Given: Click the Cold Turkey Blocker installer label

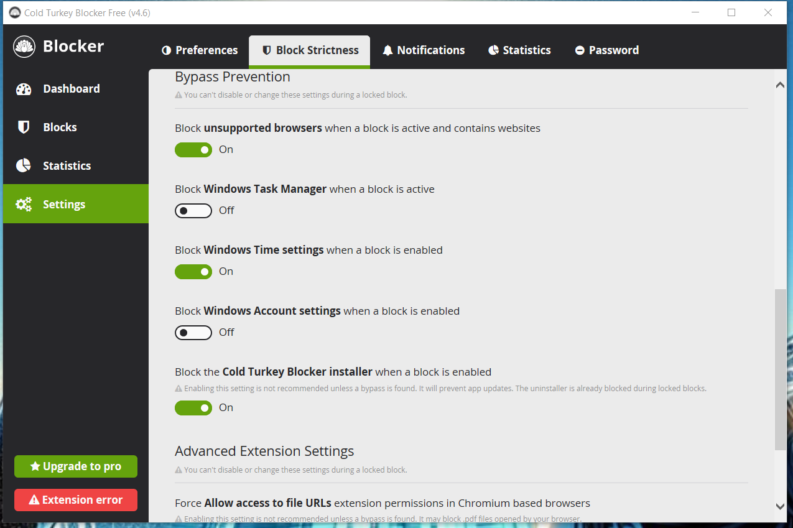Looking at the screenshot, I should point(333,373).
